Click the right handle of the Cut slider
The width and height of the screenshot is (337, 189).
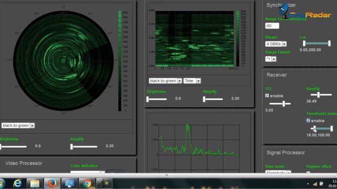(x=329, y=44)
